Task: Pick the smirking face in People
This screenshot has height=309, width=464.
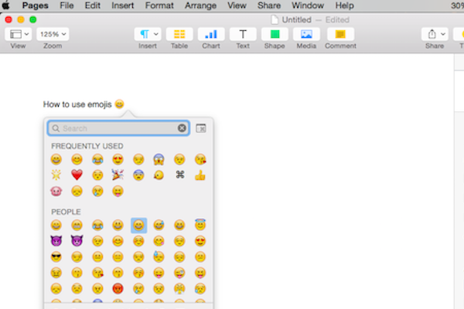Action: point(77,257)
